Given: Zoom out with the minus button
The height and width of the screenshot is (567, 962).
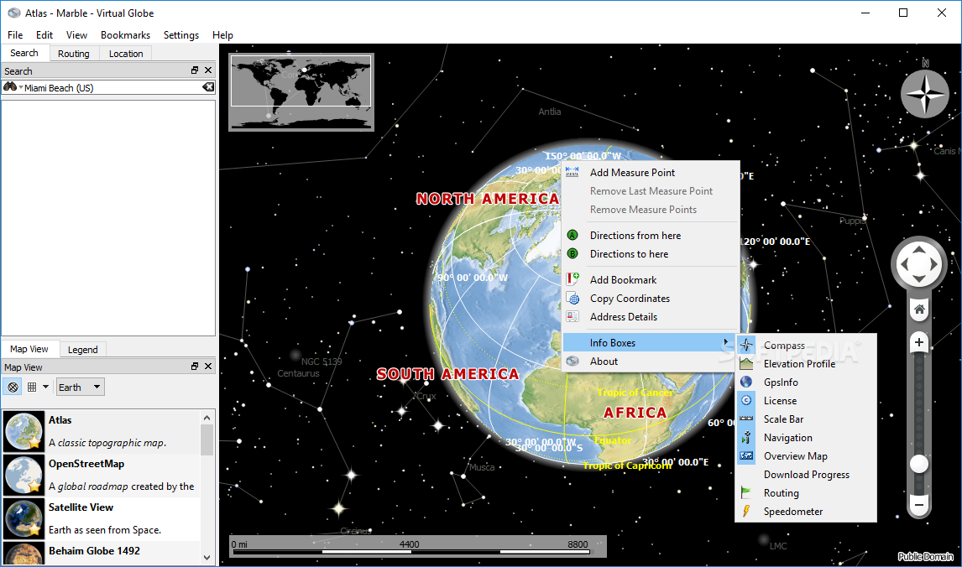Looking at the screenshot, I should click(919, 505).
